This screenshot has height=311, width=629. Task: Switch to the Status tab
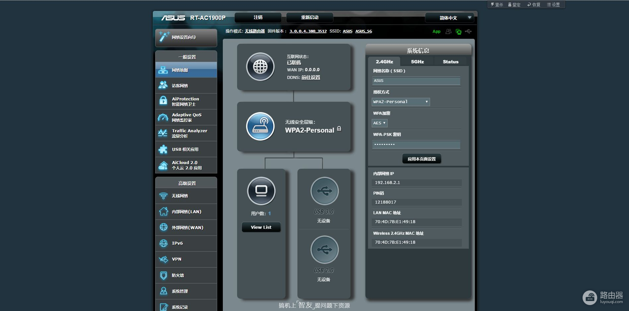point(451,62)
